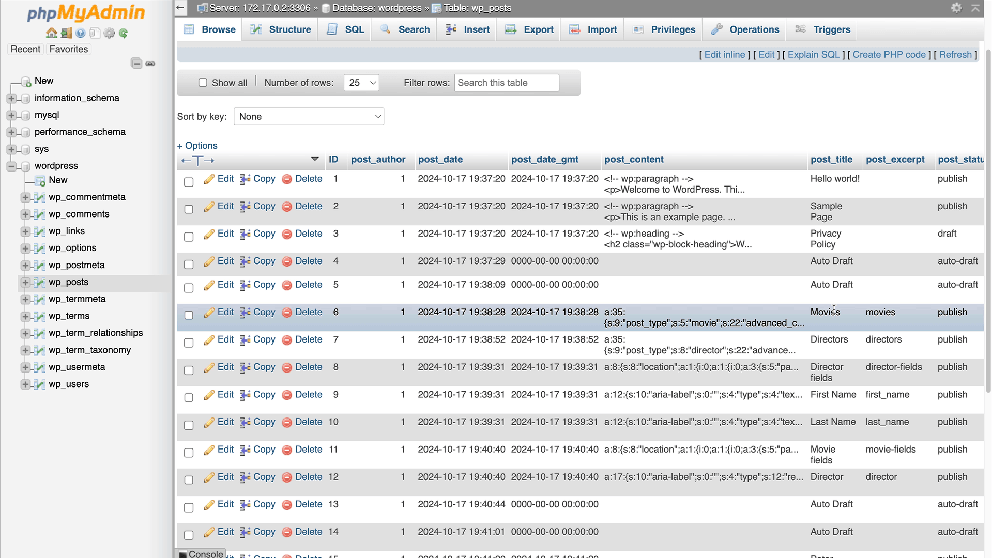
Task: Go to phpMyAdmin home icon
Action: click(x=52, y=33)
